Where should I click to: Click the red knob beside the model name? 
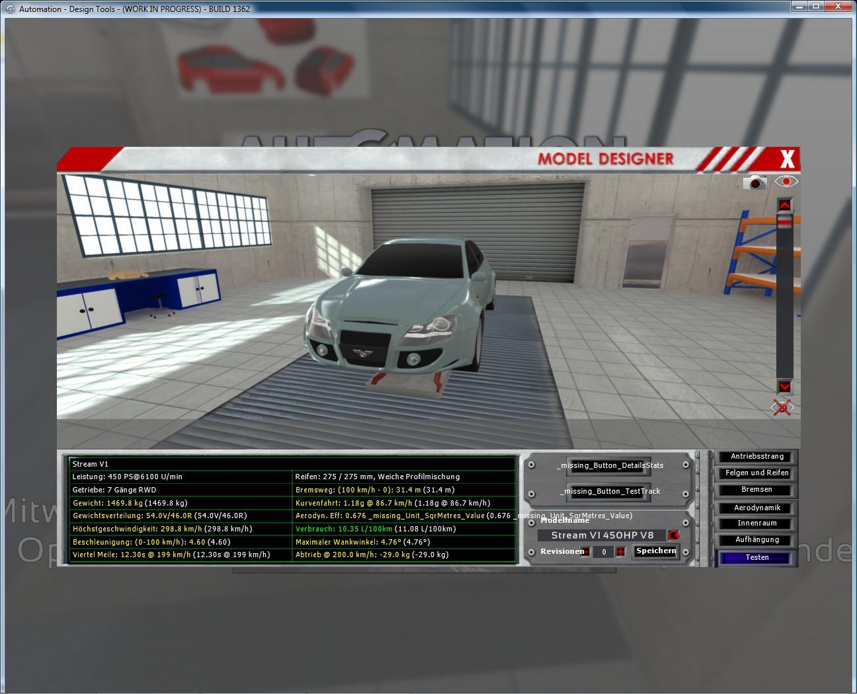673,535
